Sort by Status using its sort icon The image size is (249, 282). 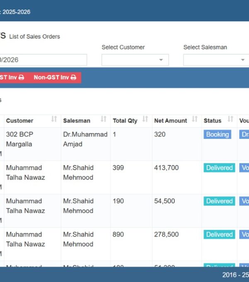tap(230, 119)
